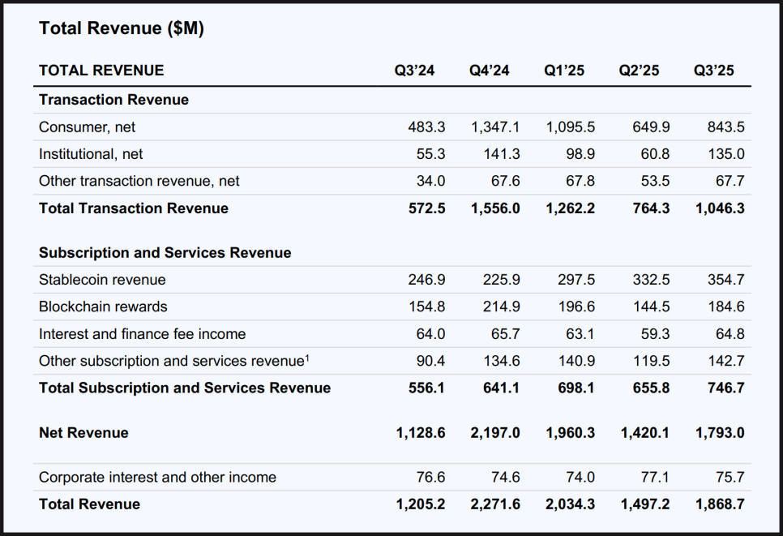The width and height of the screenshot is (783, 536).
Task: Select Q1'25 Net Revenue value 1,960.3
Action: tap(570, 433)
